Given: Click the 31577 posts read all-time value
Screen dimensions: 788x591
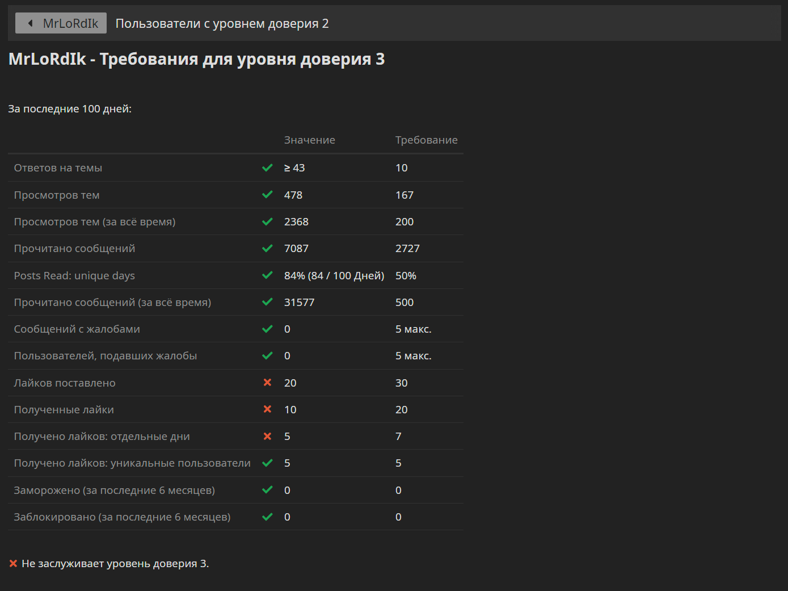Looking at the screenshot, I should 299,303.
